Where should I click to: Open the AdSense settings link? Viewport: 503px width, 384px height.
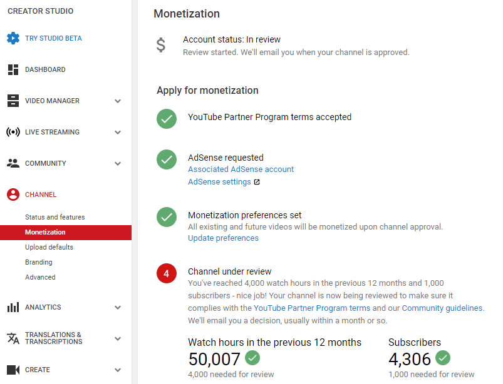point(219,182)
